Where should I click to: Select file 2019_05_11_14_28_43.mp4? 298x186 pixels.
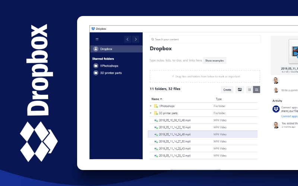coord(203,148)
